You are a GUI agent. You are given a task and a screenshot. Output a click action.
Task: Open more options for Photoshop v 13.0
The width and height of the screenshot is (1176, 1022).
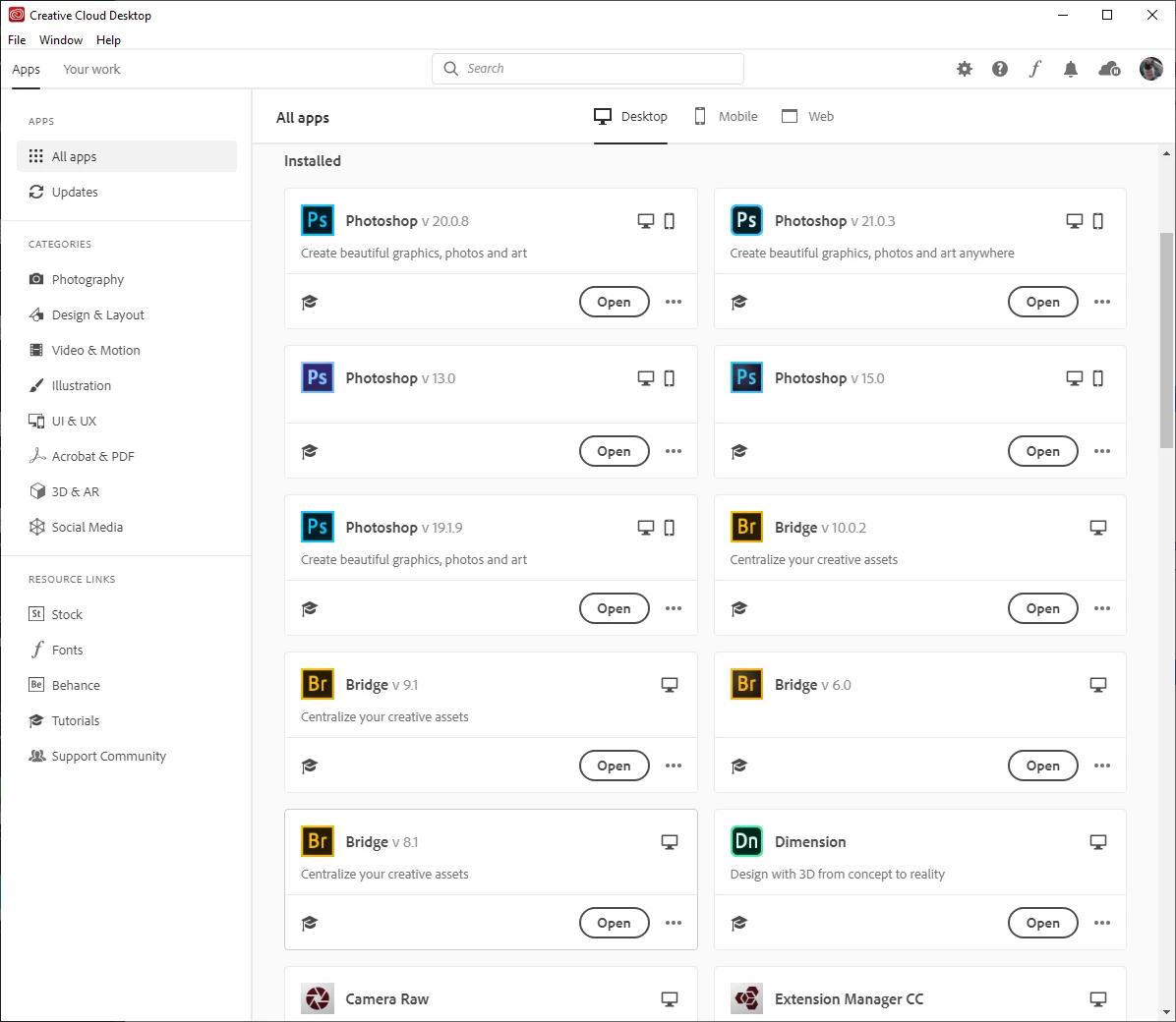click(674, 451)
